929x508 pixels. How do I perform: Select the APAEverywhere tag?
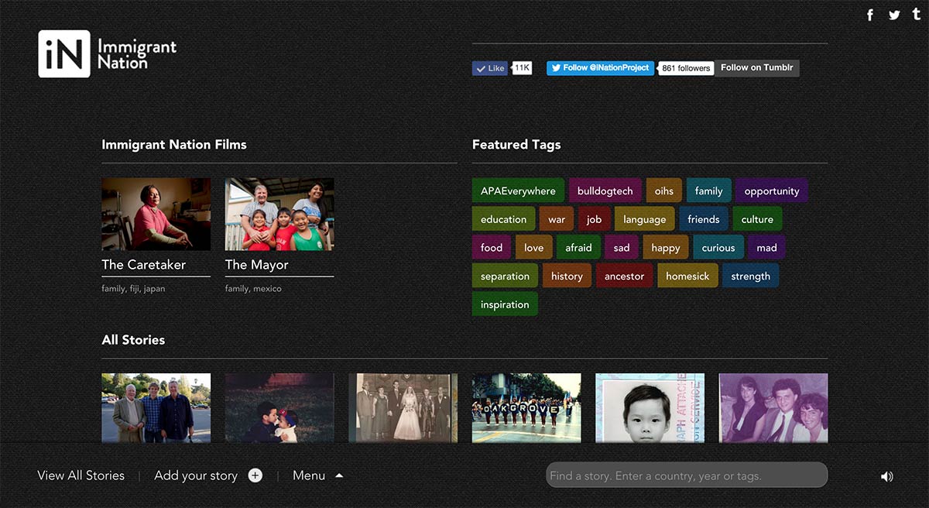point(518,191)
